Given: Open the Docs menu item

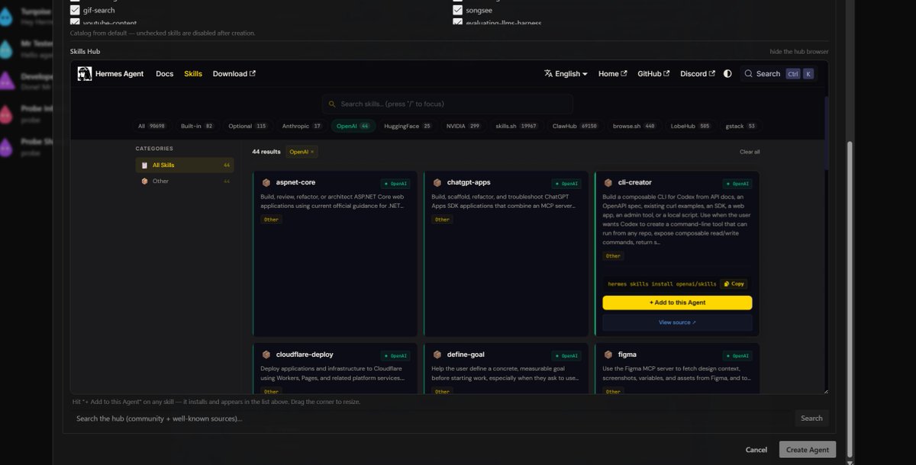Looking at the screenshot, I should (x=165, y=74).
